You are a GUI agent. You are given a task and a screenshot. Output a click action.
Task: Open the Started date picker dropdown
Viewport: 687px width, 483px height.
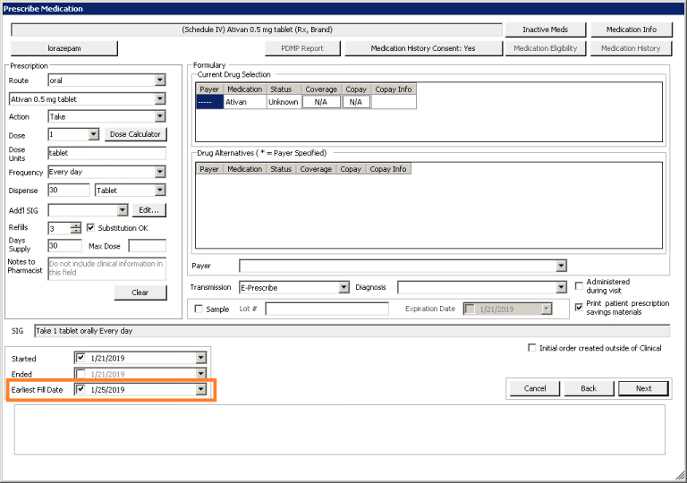pos(200,358)
